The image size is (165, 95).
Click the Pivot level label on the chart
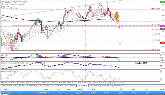point(120,27)
